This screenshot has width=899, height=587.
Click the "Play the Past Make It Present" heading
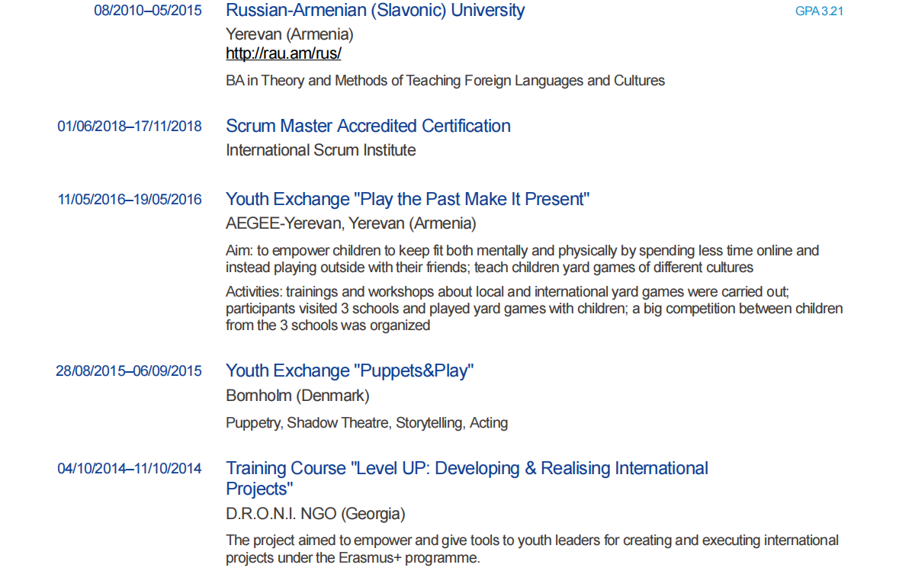[408, 200]
